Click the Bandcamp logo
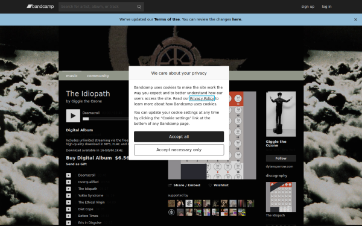The height and width of the screenshot is (226, 362). pos(40,7)
